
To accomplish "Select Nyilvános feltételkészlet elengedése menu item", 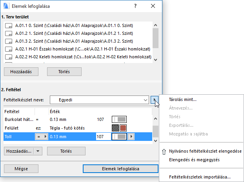I will tap(205, 151).
